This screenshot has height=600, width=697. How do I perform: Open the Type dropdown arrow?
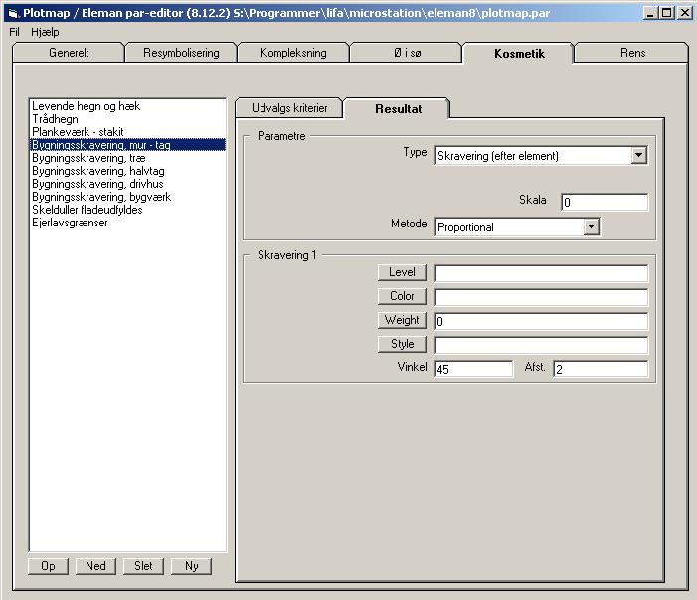pos(638,155)
